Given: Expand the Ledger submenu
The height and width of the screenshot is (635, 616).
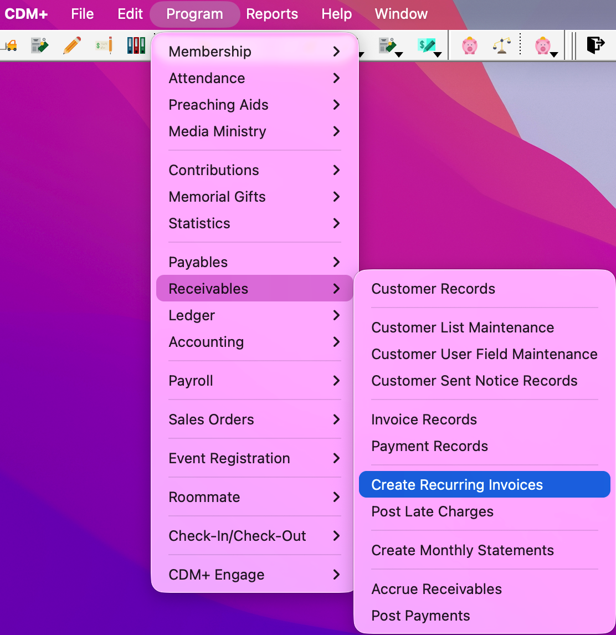Looking at the screenshot, I should [254, 315].
